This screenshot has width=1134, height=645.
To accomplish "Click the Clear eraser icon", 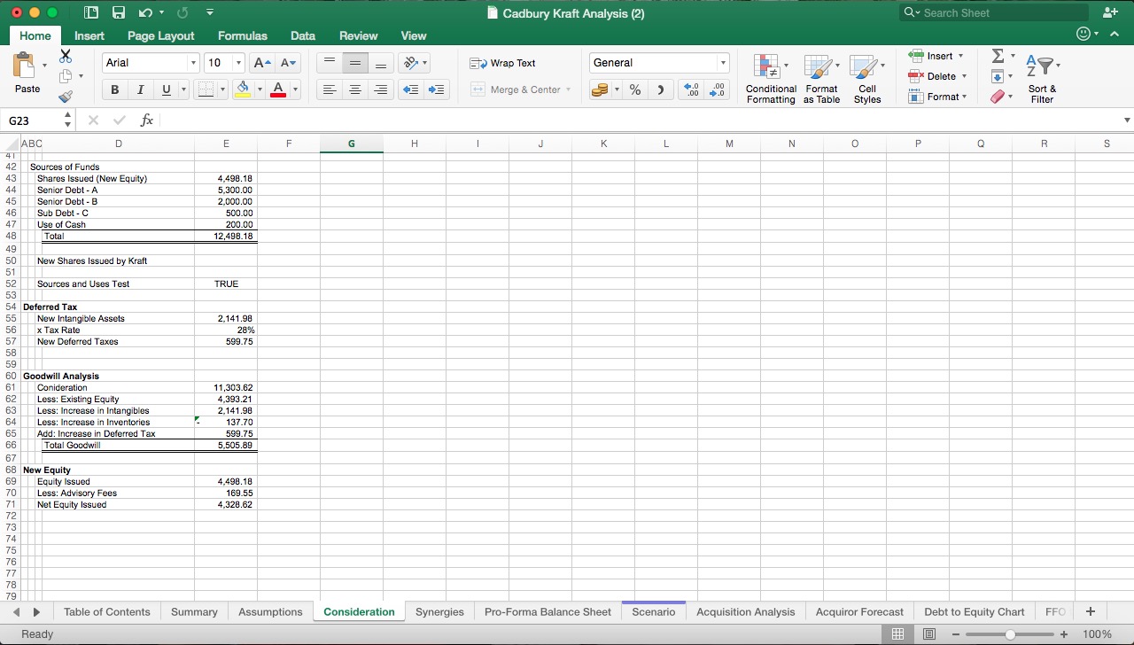I will pos(998,97).
